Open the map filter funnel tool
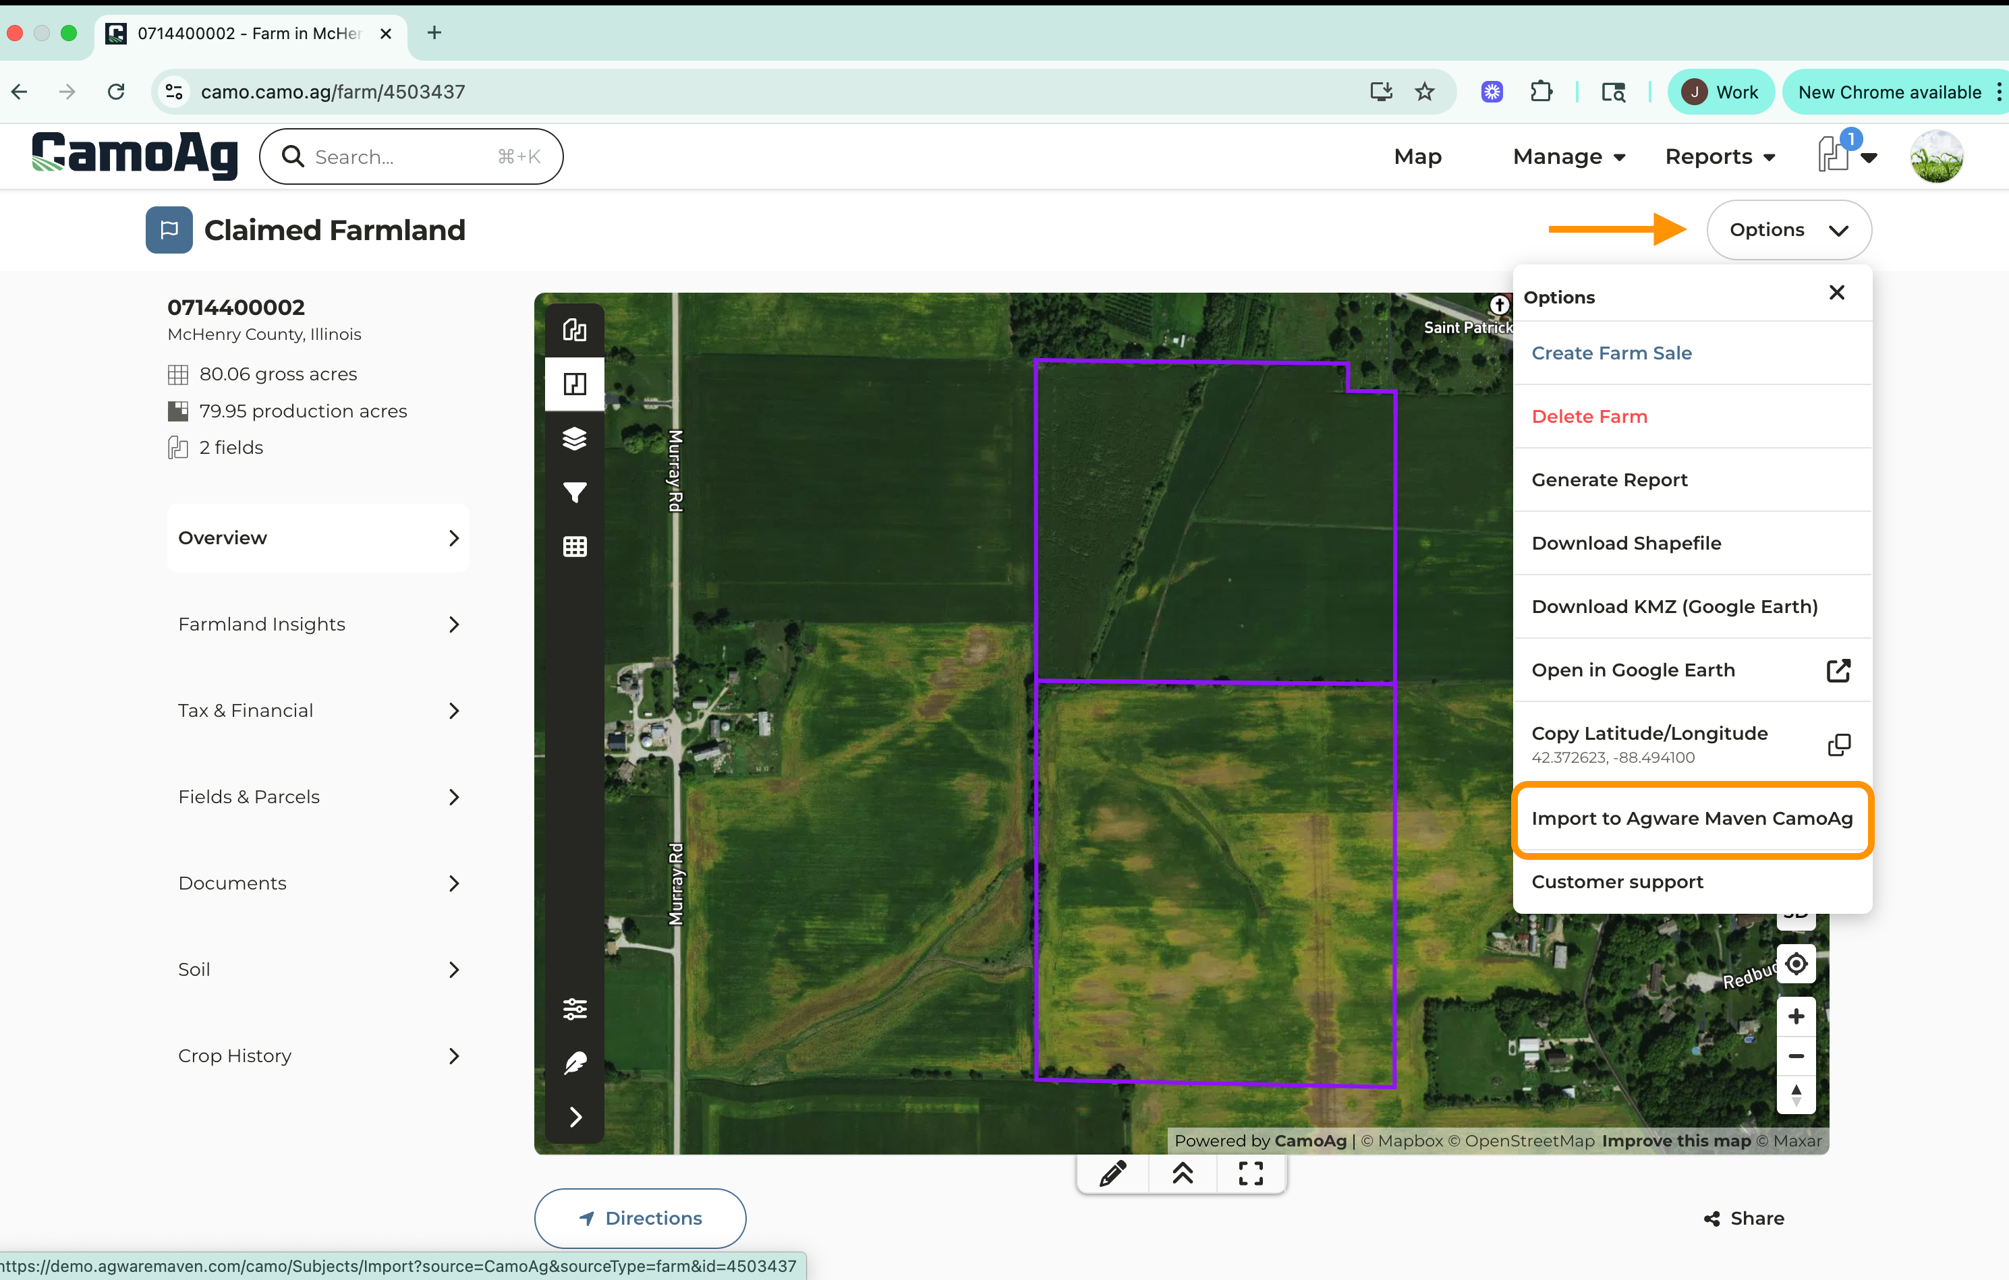This screenshot has width=2009, height=1280. 574,492
